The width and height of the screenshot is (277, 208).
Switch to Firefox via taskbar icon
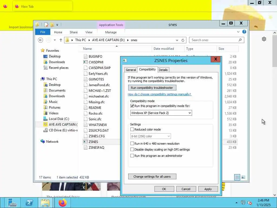(x=62, y=203)
